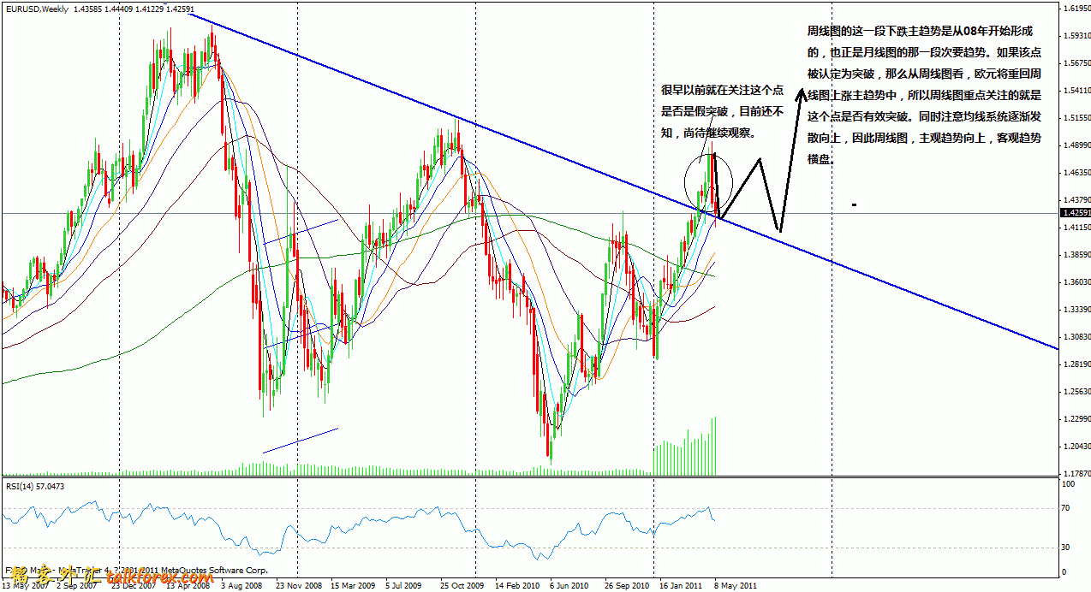Image resolution: width=1091 pixels, height=592 pixels.
Task: Click the 16 Jan 2011 date label
Action: coord(682,587)
